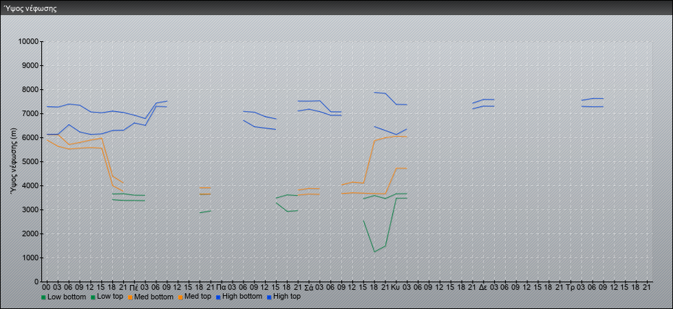Select the 'Med bottom' legend label

pyautogui.click(x=154, y=297)
